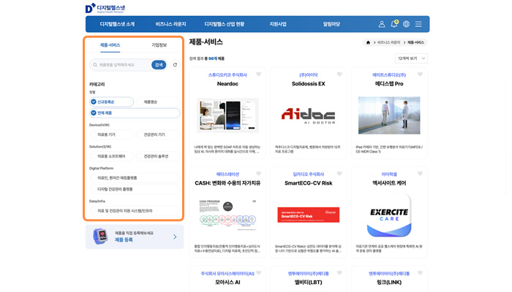The height and width of the screenshot is (292, 512).
Task: Favorite Solidossis EX with its heart icon
Action: click(339, 74)
